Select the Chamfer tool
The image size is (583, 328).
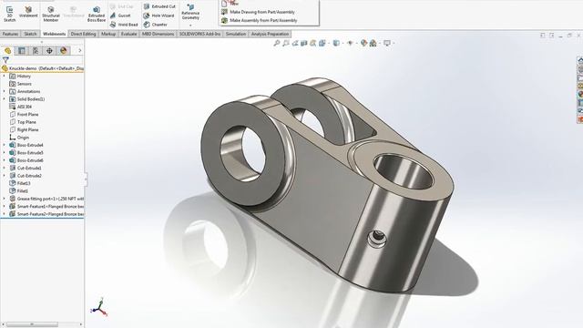156,25
